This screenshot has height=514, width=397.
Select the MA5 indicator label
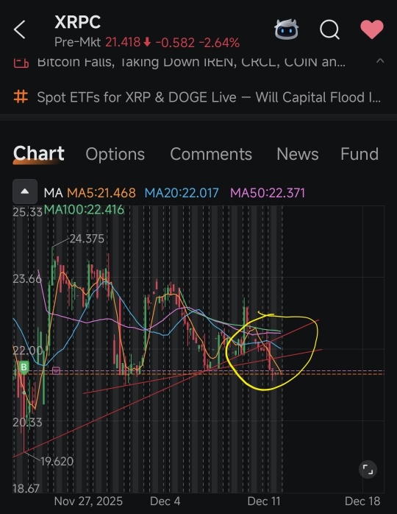101,193
